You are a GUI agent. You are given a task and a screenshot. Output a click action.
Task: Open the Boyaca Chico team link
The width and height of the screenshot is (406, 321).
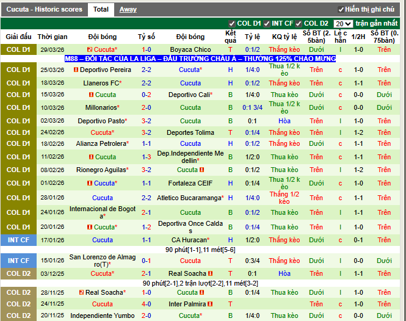(x=190, y=50)
